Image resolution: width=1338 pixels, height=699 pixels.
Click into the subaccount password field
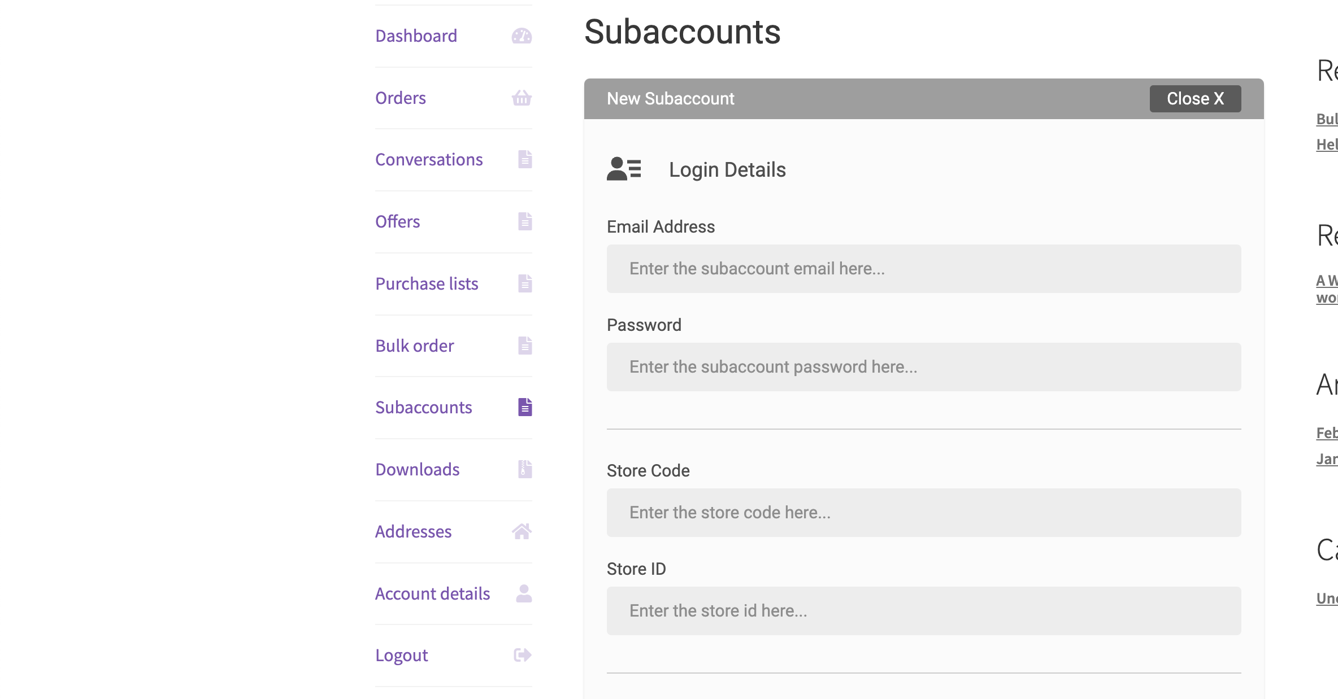pyautogui.click(x=924, y=367)
